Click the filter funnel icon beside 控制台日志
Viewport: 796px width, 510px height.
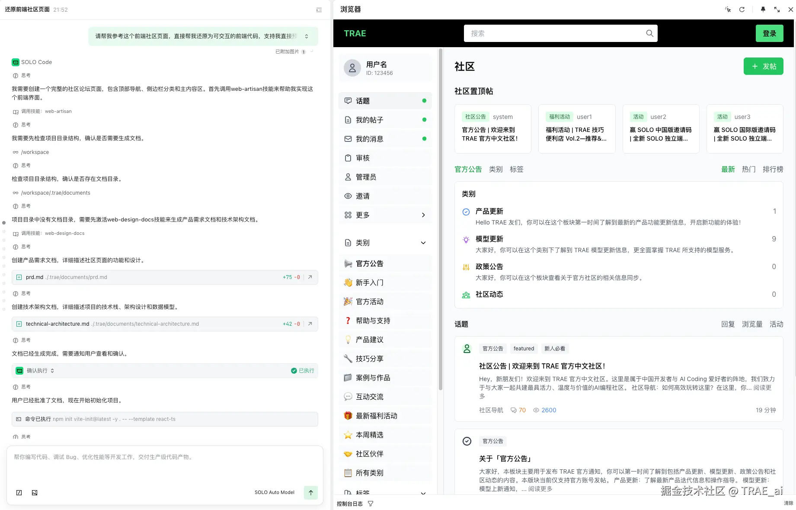pyautogui.click(x=371, y=504)
